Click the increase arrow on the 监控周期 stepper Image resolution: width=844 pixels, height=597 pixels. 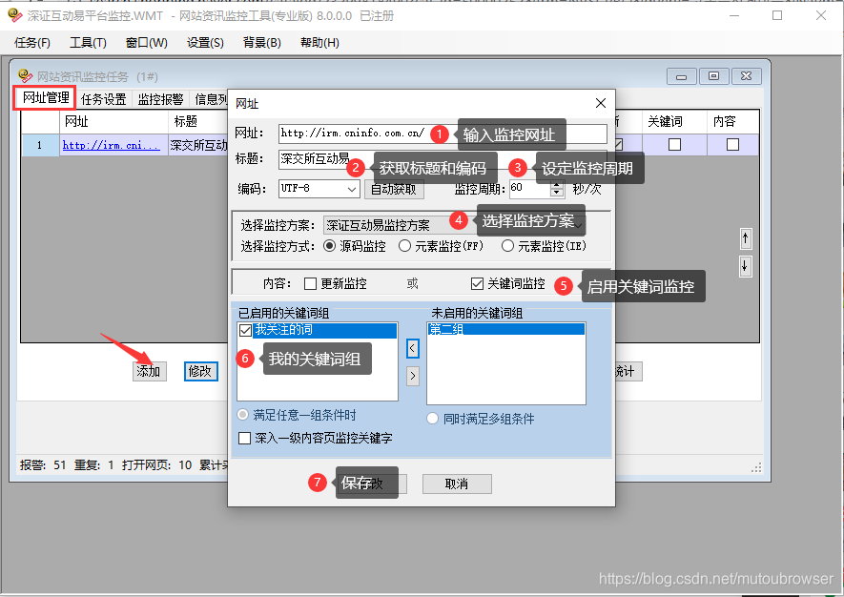tap(556, 183)
